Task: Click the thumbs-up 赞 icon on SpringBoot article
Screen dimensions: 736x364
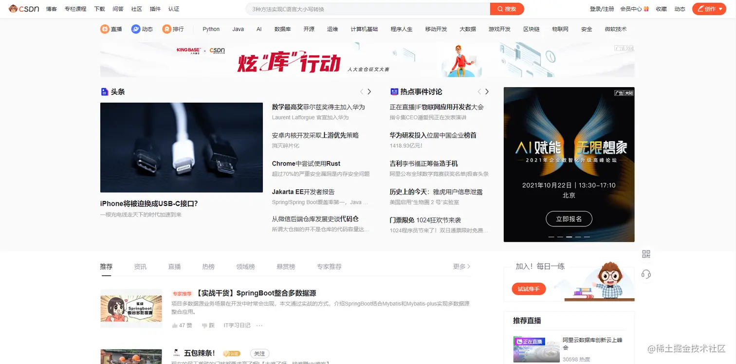Action: click(175, 325)
